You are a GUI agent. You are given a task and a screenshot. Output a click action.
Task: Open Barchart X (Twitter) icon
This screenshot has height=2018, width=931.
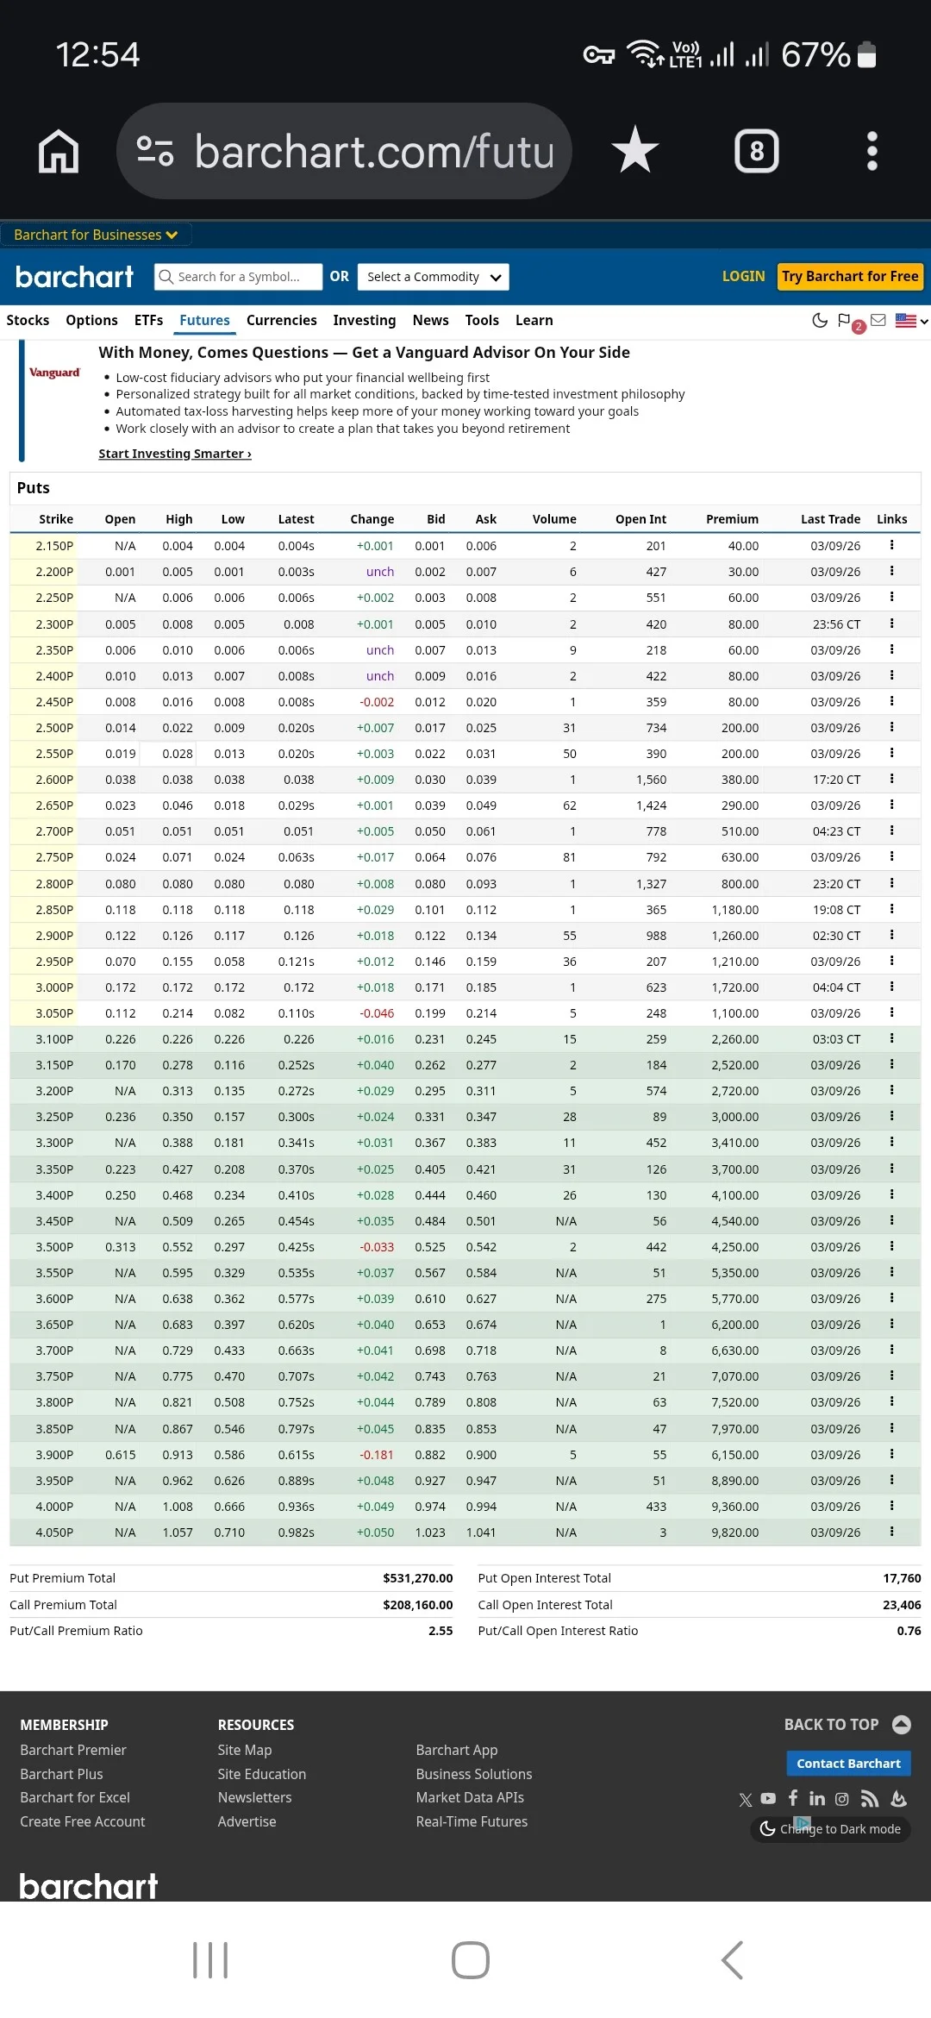pyautogui.click(x=746, y=1800)
